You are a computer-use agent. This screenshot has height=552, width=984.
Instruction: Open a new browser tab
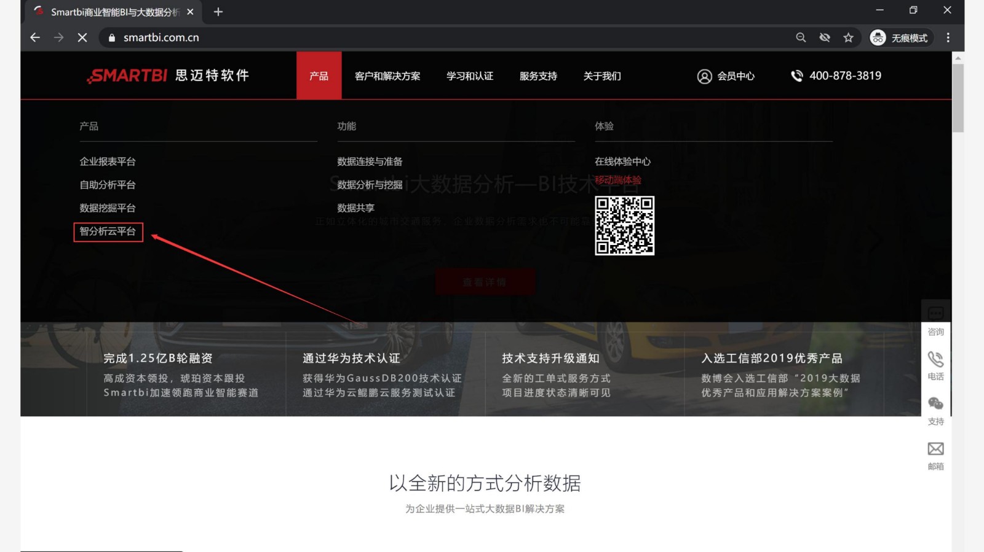pyautogui.click(x=218, y=12)
